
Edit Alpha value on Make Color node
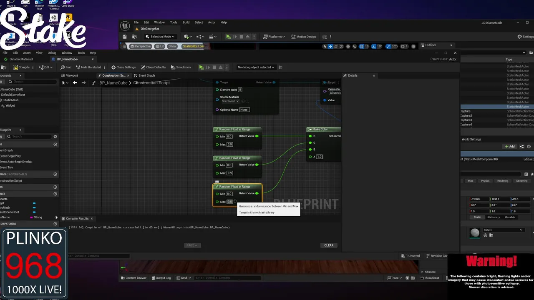[x=319, y=157]
